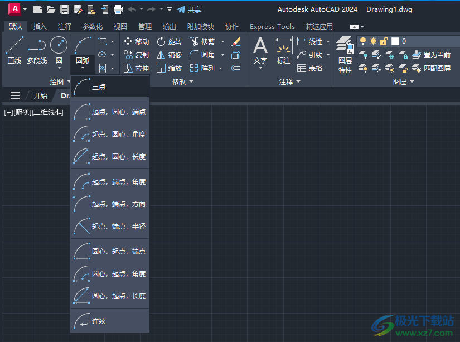Image resolution: width=460 pixels, height=342 pixels.
Task: Select the Text (文字) tool
Action: (260, 50)
